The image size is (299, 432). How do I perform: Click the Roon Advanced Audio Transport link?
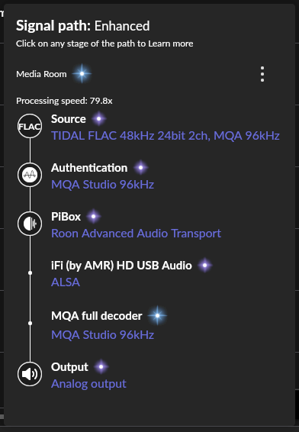pos(136,234)
